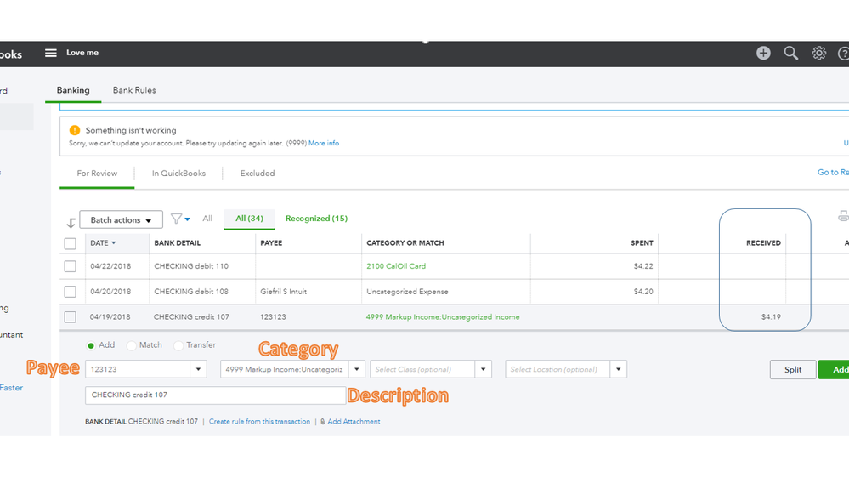Click the filter funnel icon

[x=176, y=219]
